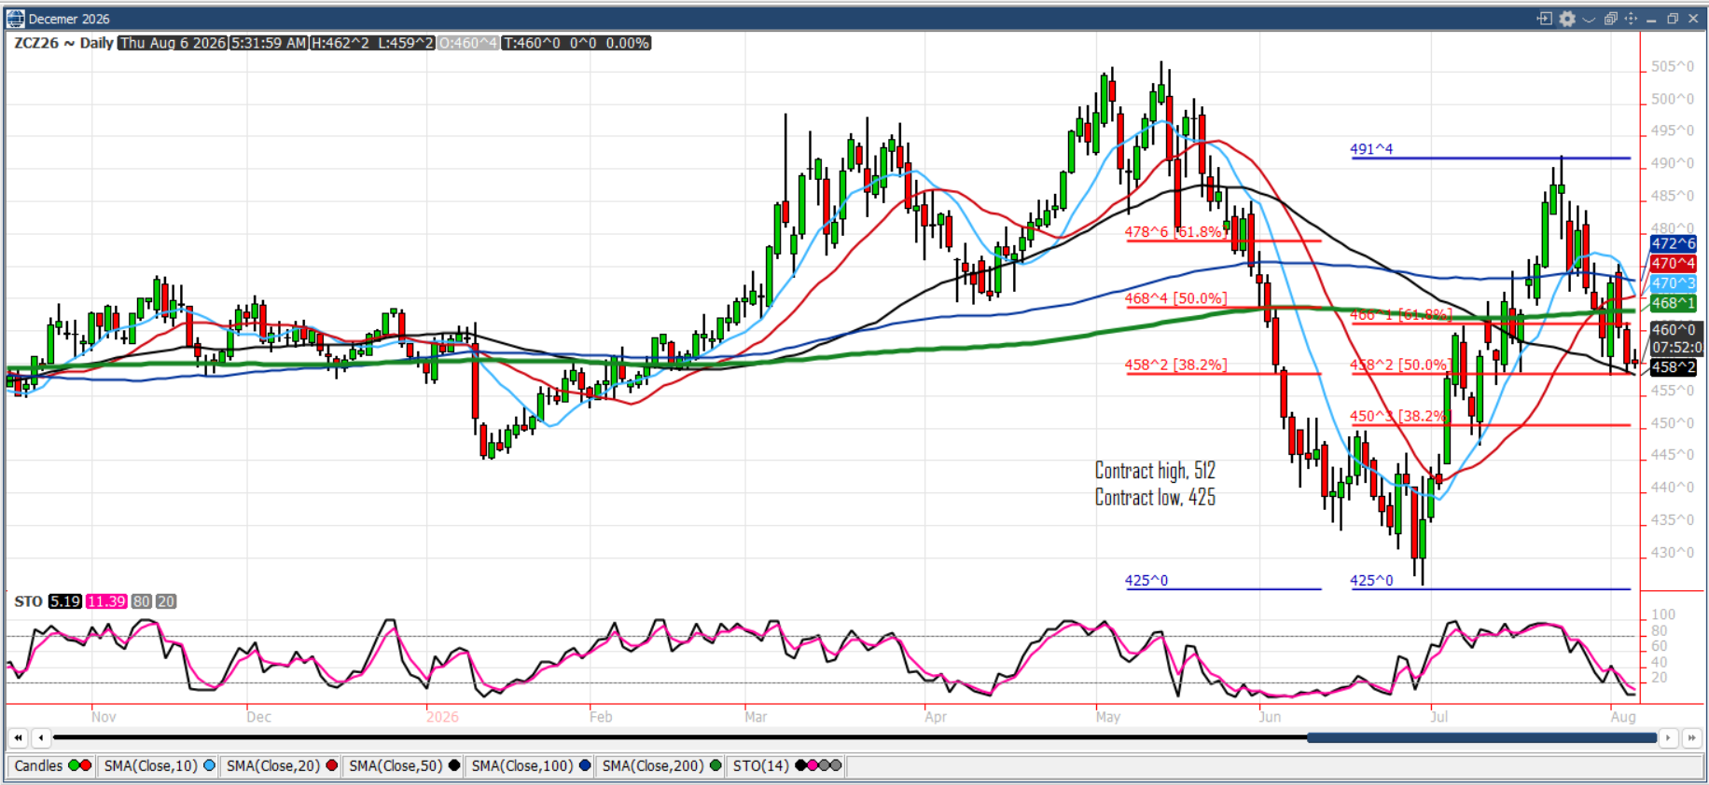Click the 'Decemer 2026' window title
The width and height of the screenshot is (1709, 785).
(69, 19)
